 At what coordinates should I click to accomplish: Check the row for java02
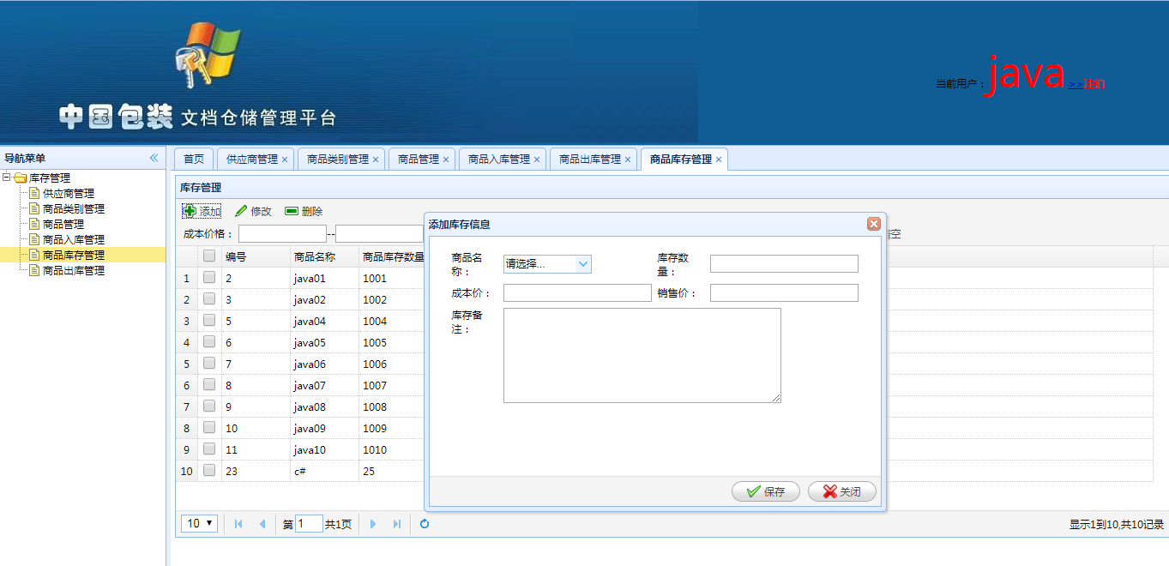tap(209, 298)
